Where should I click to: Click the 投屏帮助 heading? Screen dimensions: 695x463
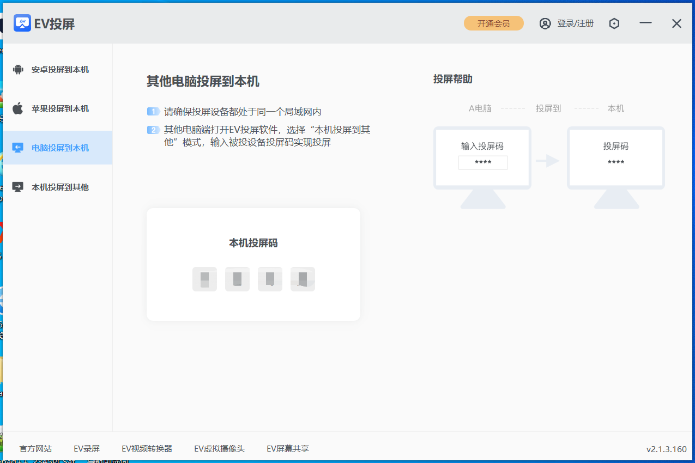click(x=452, y=79)
